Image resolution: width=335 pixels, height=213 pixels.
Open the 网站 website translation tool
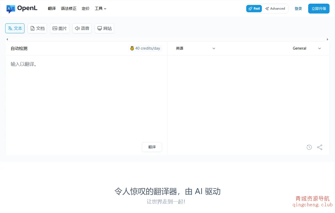[x=104, y=28]
